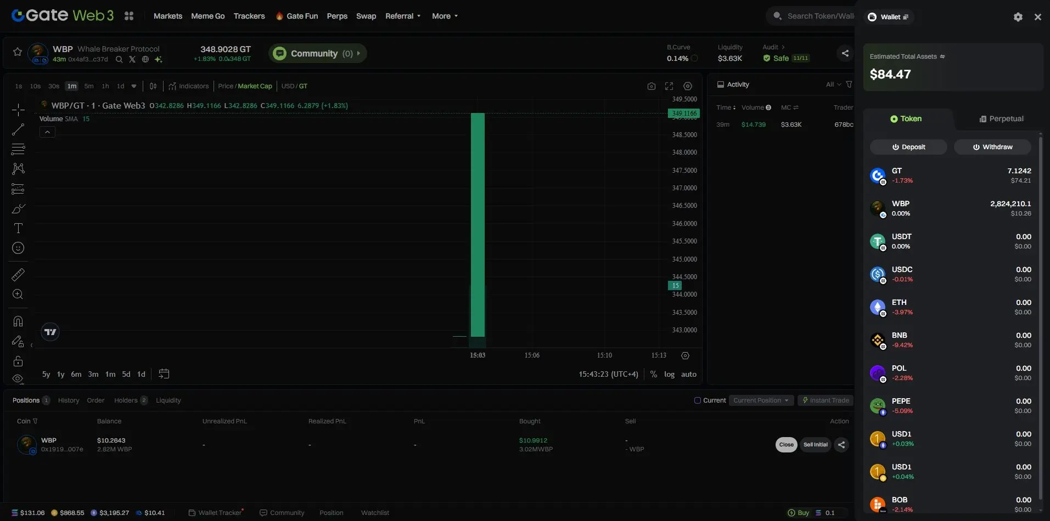Select the brush drawing tool
Screen dimensions: 1050x521
pyautogui.click(x=18, y=208)
